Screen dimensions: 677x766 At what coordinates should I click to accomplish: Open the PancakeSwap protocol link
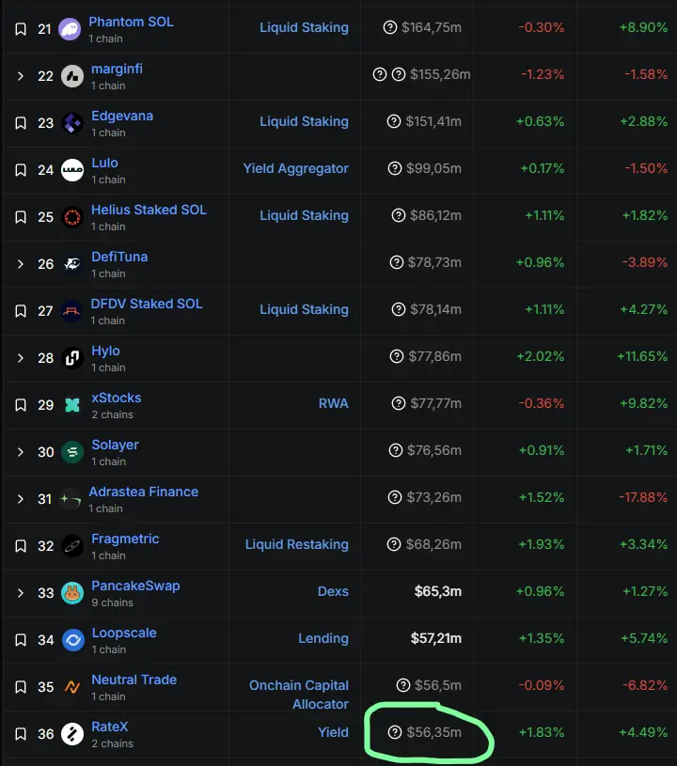click(x=136, y=586)
